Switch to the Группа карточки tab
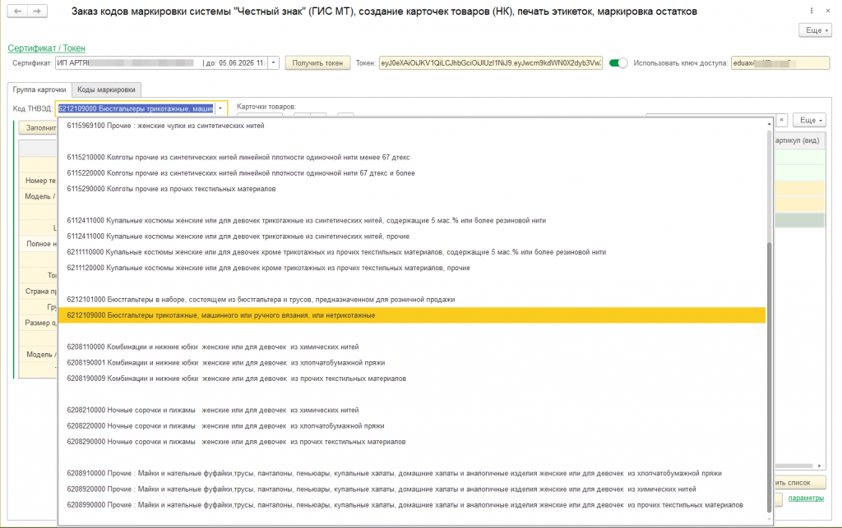 (x=39, y=90)
